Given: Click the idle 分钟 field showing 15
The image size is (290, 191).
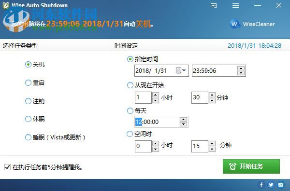Looking at the screenshot, I should click(200, 146).
